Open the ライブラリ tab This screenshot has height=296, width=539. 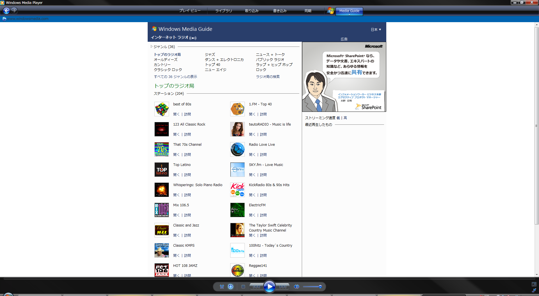(224, 11)
